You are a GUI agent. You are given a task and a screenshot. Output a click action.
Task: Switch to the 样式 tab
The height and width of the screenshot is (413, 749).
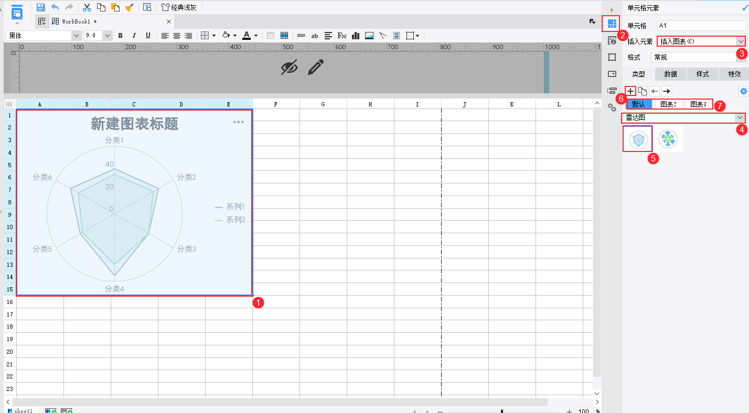[703, 74]
